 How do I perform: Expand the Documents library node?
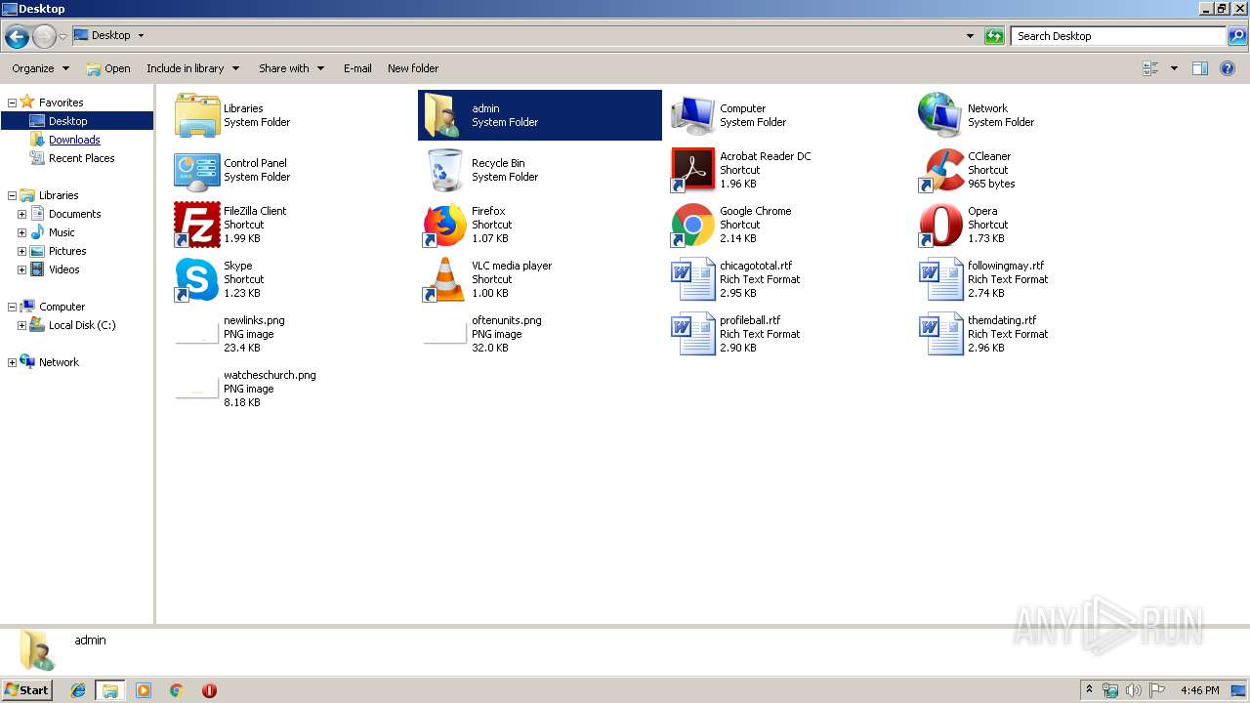tap(21, 214)
